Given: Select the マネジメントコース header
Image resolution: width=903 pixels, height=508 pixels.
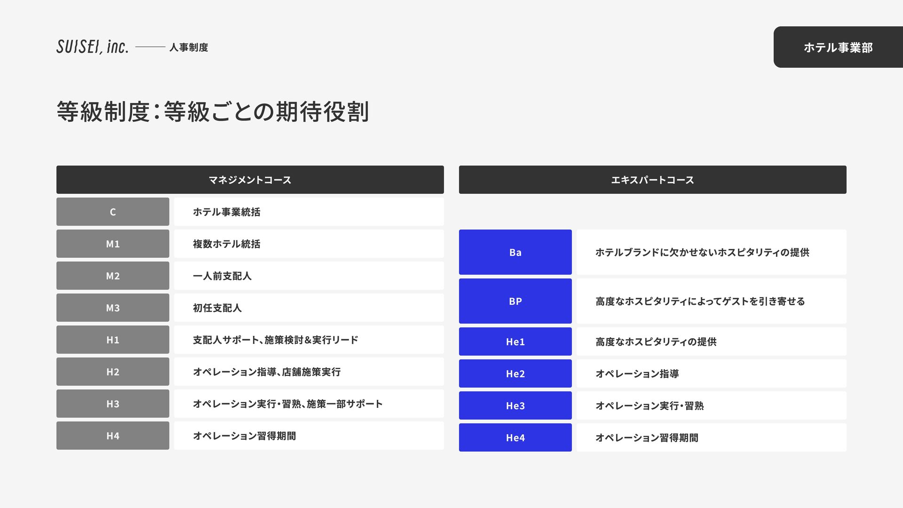Looking at the screenshot, I should [250, 180].
